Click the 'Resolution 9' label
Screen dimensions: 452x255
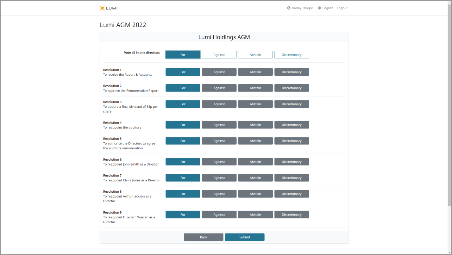[x=112, y=212]
